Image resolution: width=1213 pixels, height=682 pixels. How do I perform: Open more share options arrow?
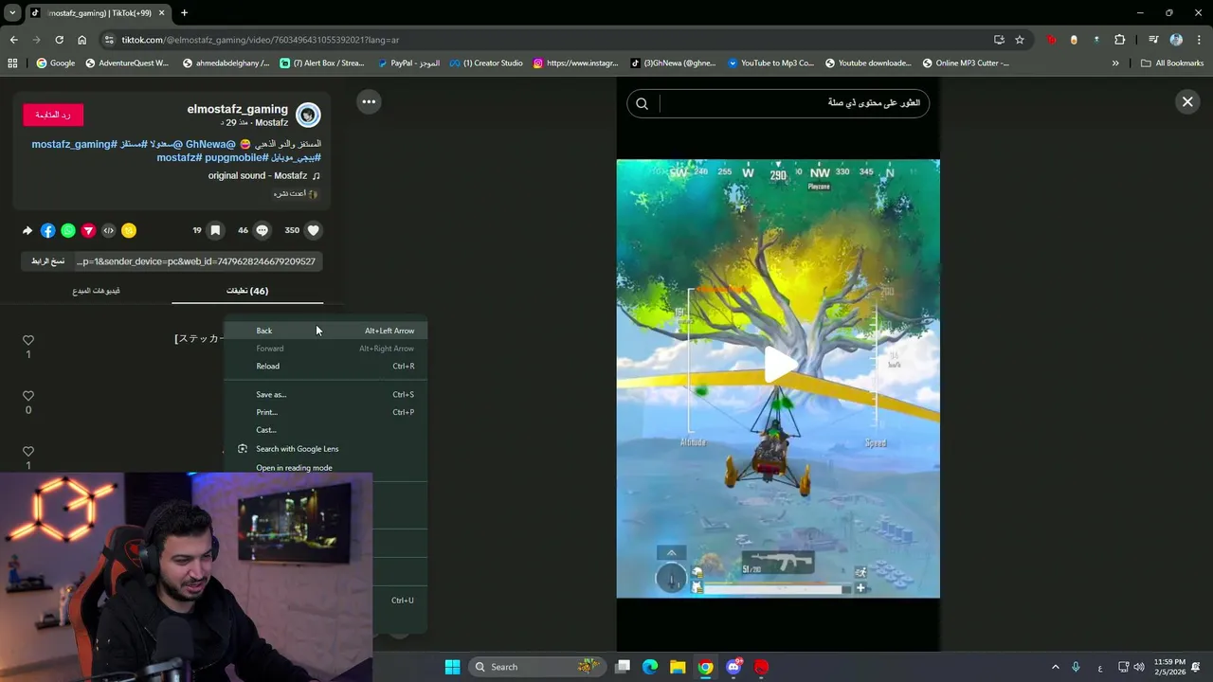click(27, 230)
